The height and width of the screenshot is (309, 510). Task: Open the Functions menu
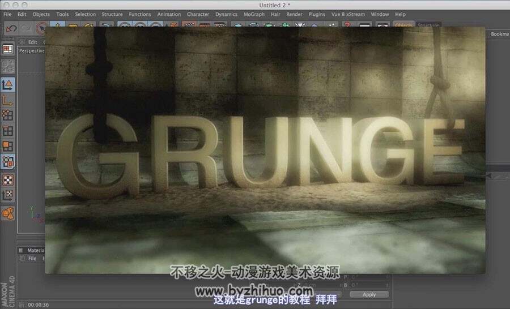pos(140,14)
